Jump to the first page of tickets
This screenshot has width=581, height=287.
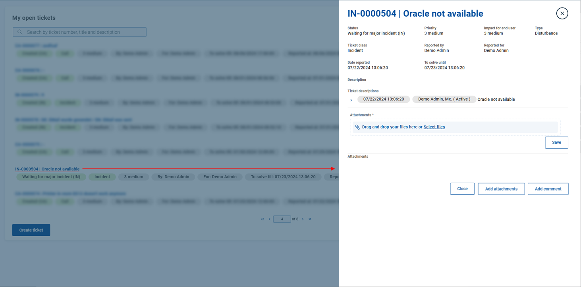[x=263, y=219]
